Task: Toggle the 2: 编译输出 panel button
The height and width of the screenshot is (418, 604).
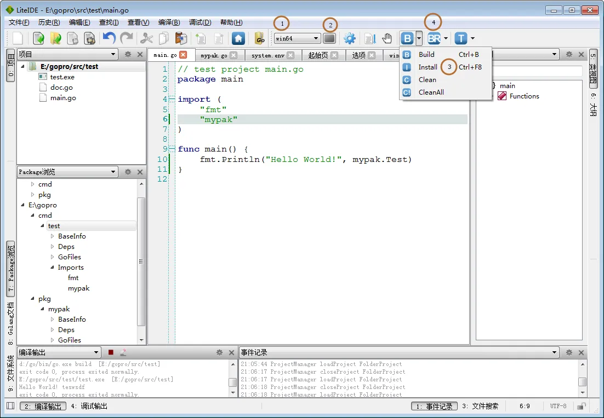Action: pyautogui.click(x=43, y=407)
